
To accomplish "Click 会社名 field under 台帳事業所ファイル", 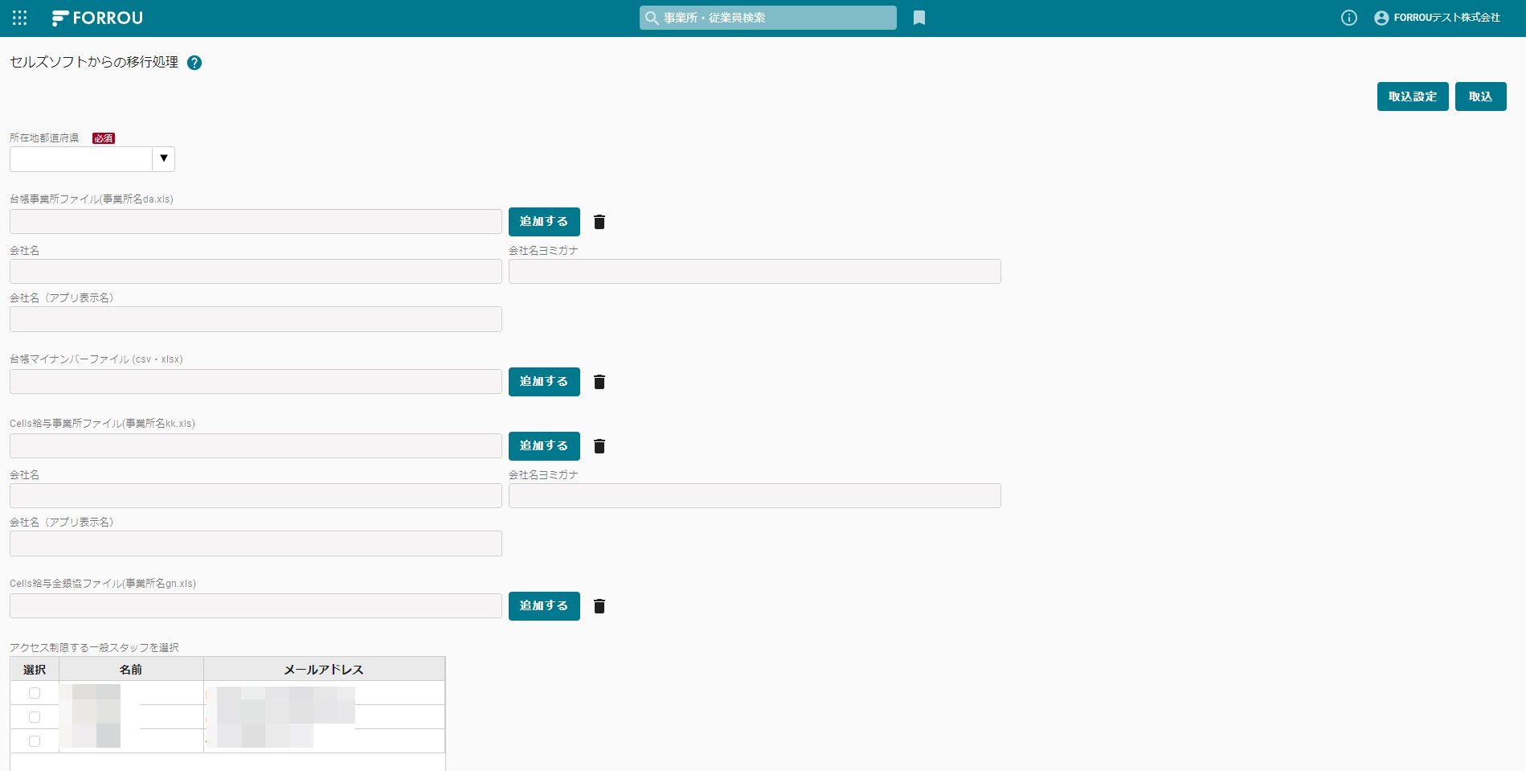I will tap(256, 272).
